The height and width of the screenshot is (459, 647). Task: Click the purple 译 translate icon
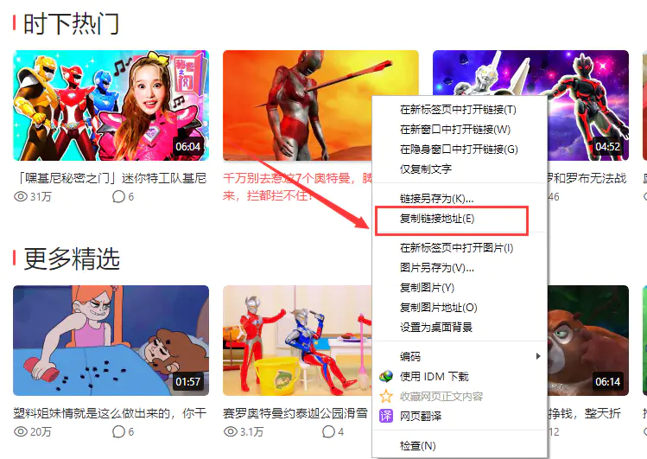pyautogui.click(x=386, y=416)
